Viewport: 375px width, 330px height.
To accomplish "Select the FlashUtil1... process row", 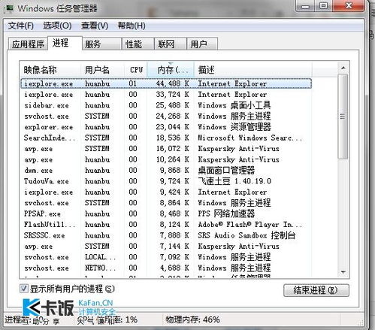I will [166, 225].
